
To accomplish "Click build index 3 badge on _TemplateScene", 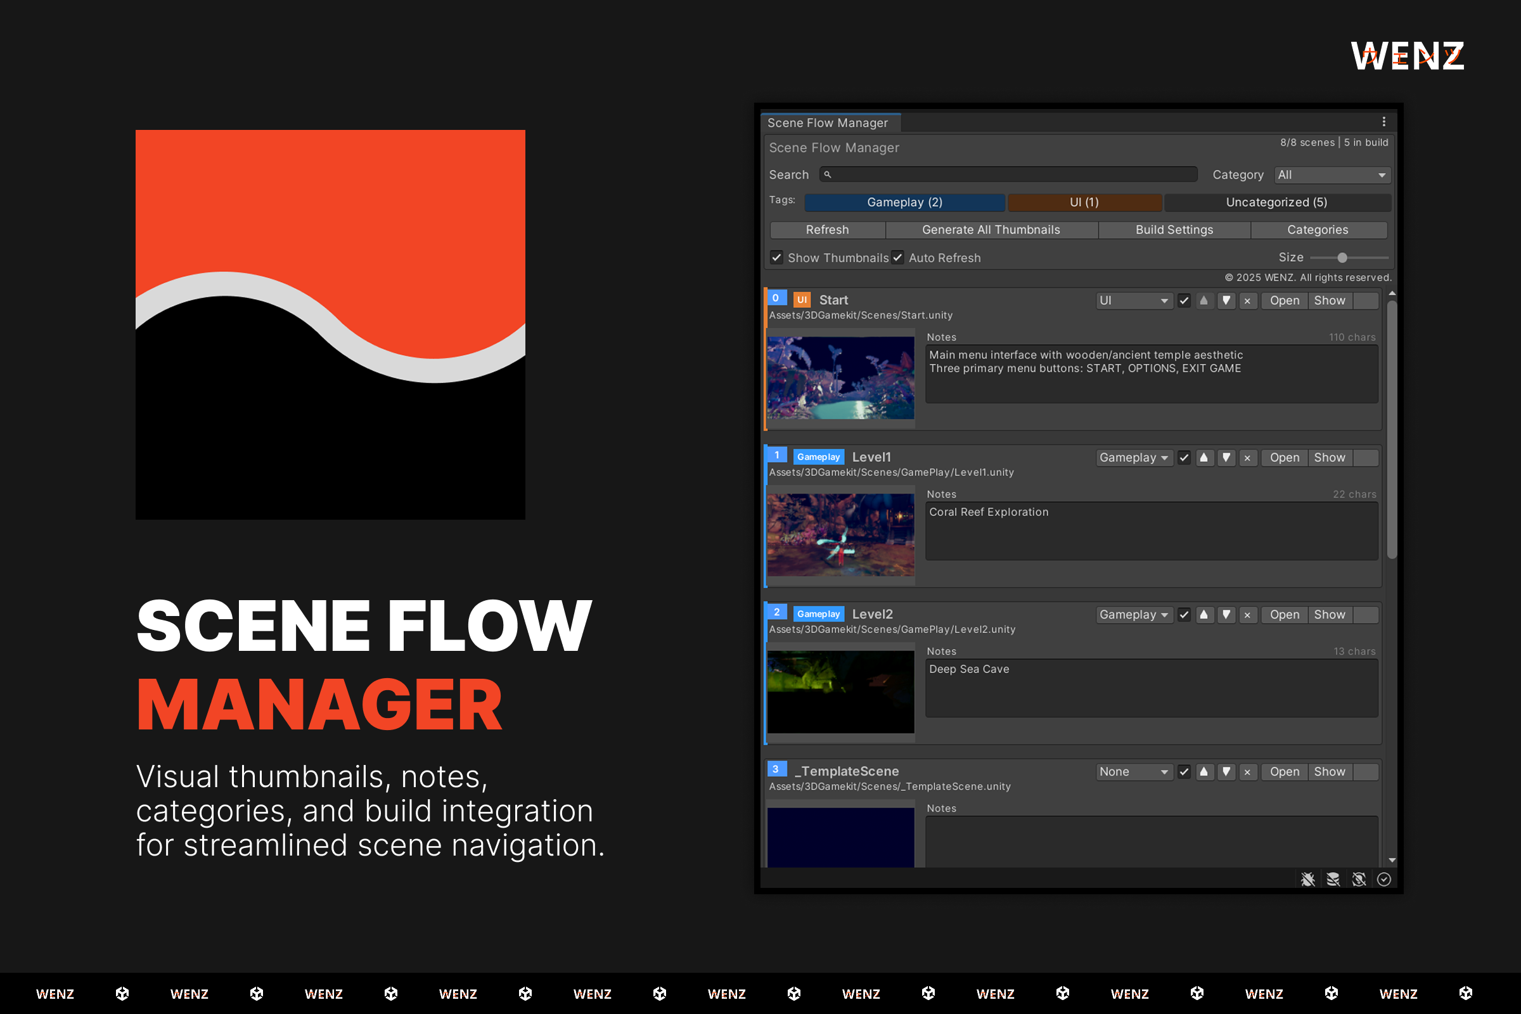I will pos(776,769).
